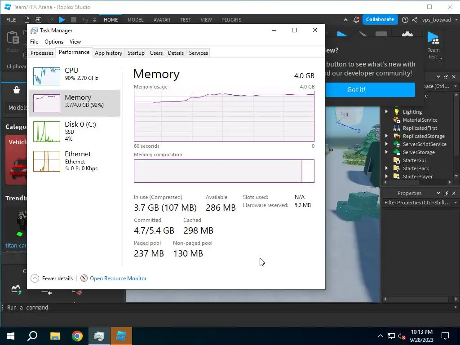This screenshot has height=345, width=460.
Task: Click the share icon near vps_botwad
Action: tap(415, 20)
